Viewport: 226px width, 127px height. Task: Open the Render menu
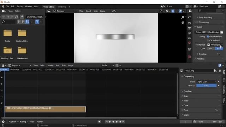20,6
